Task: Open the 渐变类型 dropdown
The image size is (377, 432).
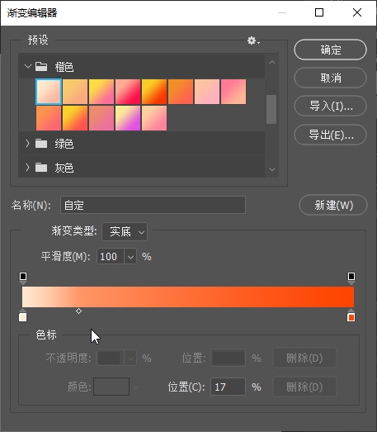Action: [x=125, y=232]
